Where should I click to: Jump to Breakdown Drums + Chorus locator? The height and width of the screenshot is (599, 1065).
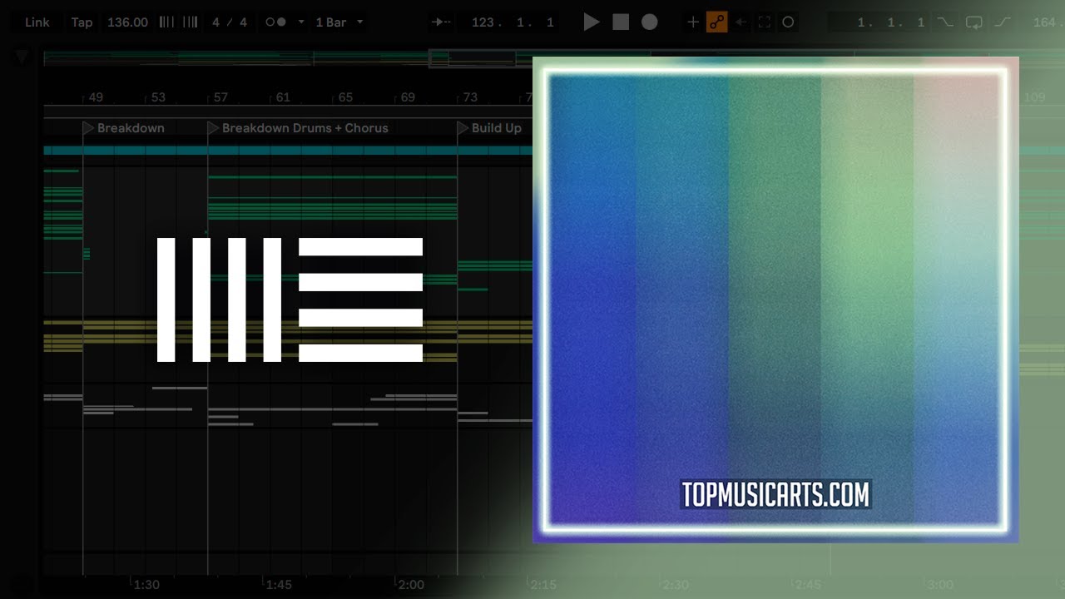tap(298, 128)
